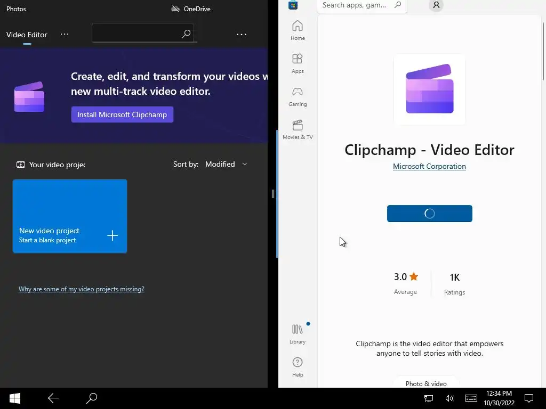Click the Store install button with spinner
546x409 pixels.
click(x=429, y=214)
